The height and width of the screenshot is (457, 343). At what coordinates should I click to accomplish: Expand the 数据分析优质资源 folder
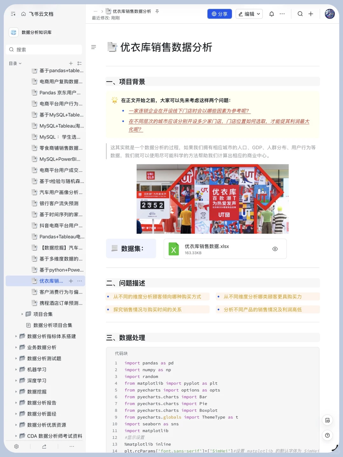(x=16, y=425)
